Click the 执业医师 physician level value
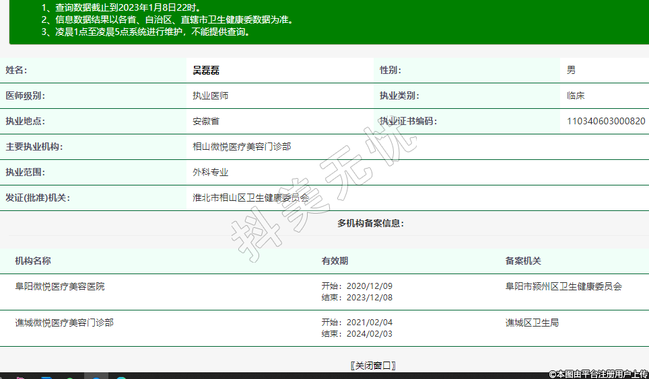The width and height of the screenshot is (649, 379). [x=211, y=95]
